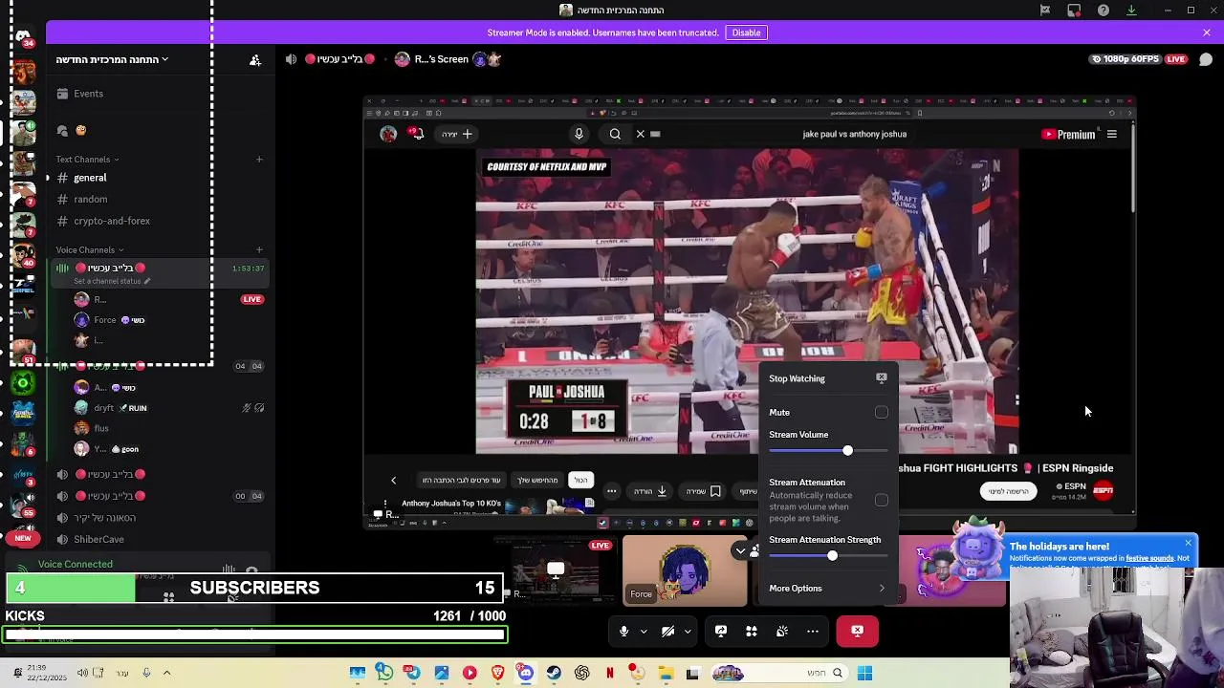Select user flus in voice channel list
Image resolution: width=1224 pixels, height=688 pixels.
pyautogui.click(x=101, y=428)
